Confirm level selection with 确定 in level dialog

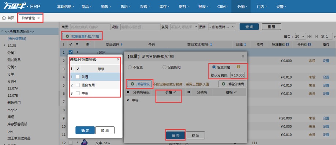click(85, 130)
